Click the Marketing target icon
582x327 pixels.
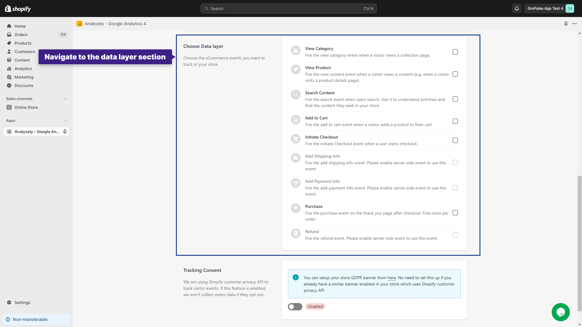click(x=9, y=77)
